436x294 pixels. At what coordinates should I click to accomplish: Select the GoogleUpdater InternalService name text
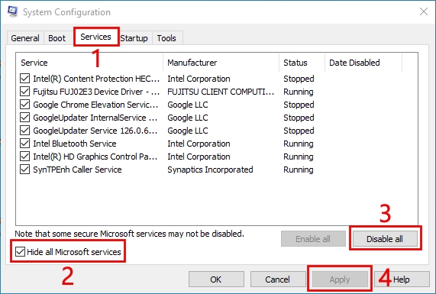(x=95, y=118)
